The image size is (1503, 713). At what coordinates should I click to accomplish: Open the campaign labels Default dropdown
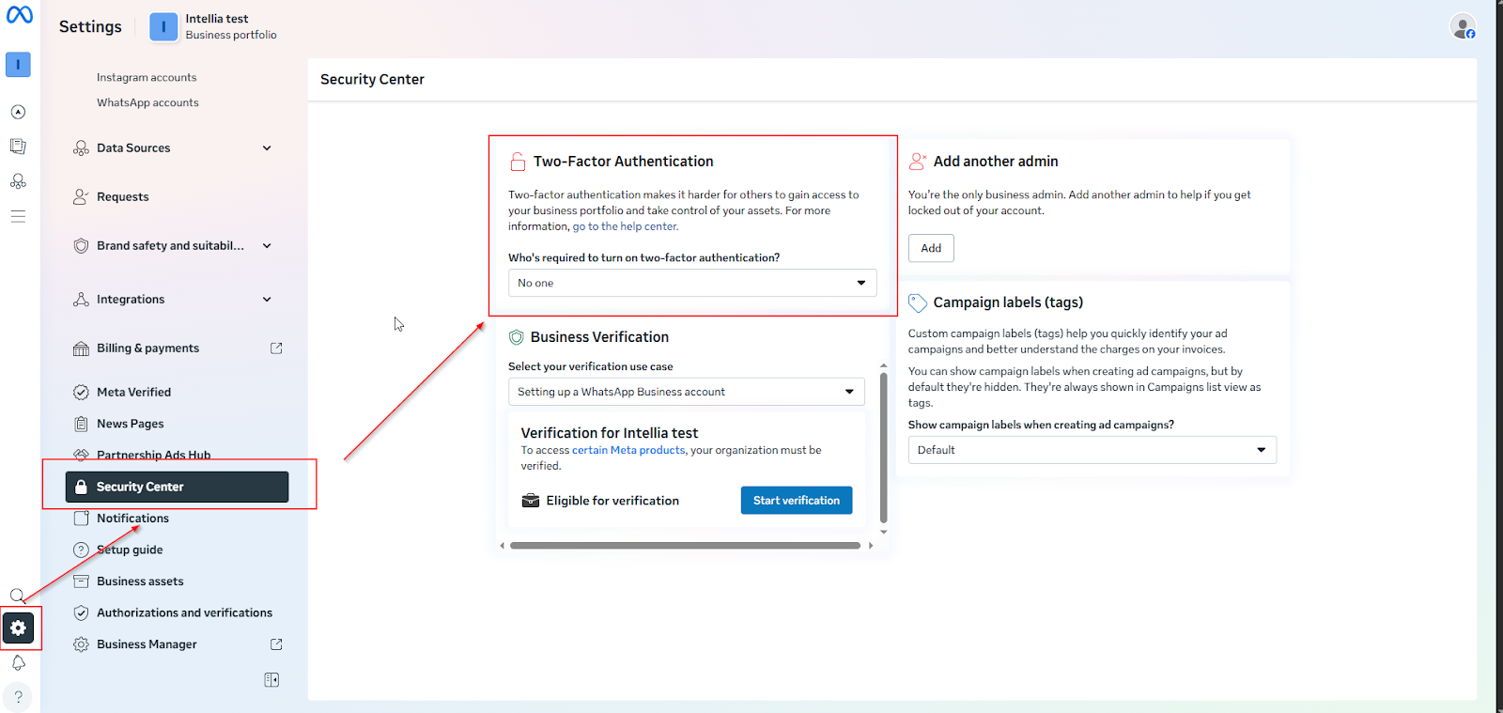[x=1092, y=450]
